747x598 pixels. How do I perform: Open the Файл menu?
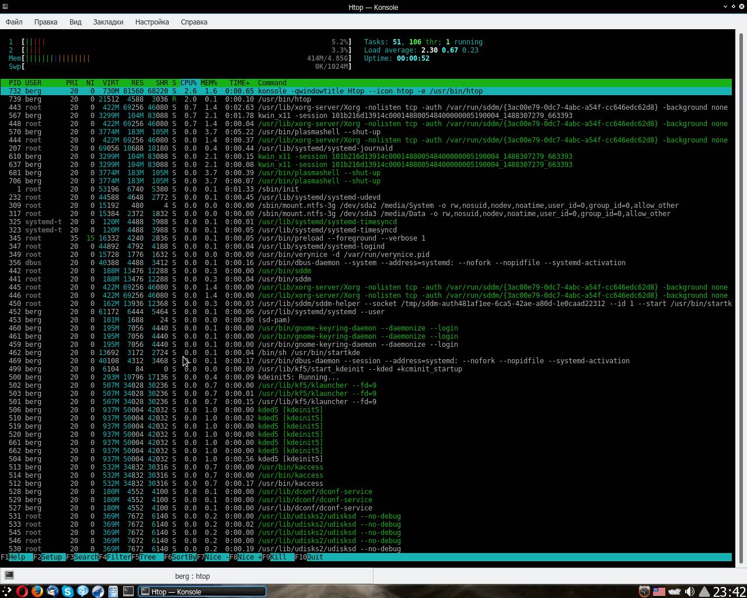(x=14, y=22)
